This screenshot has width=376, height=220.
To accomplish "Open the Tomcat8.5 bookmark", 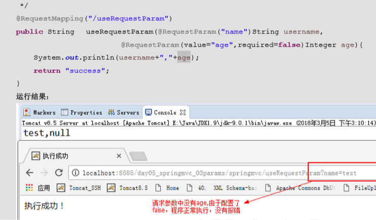I will click(127, 188).
